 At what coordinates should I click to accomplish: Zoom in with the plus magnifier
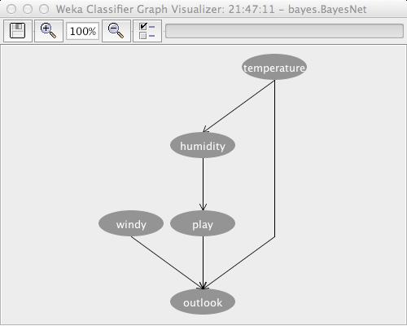coord(49,31)
